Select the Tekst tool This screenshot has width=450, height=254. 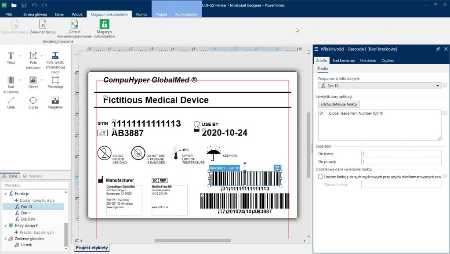pyautogui.click(x=11, y=58)
